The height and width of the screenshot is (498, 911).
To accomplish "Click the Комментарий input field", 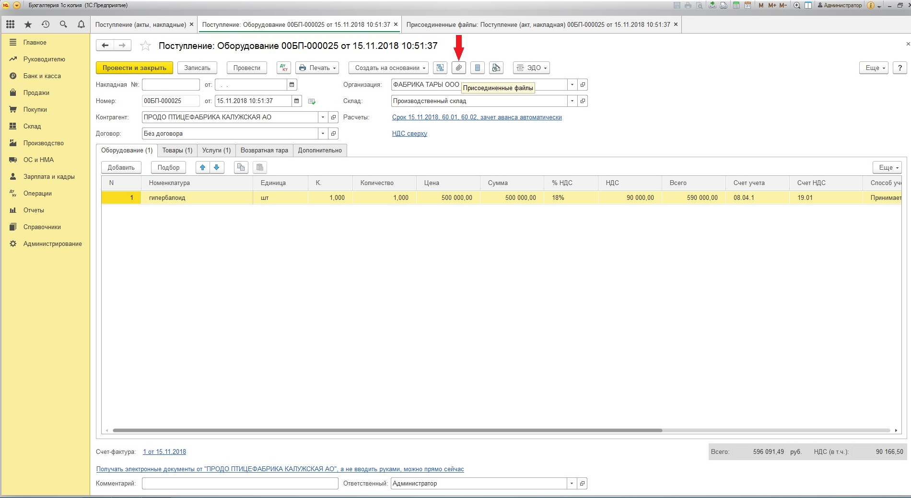I will [240, 484].
